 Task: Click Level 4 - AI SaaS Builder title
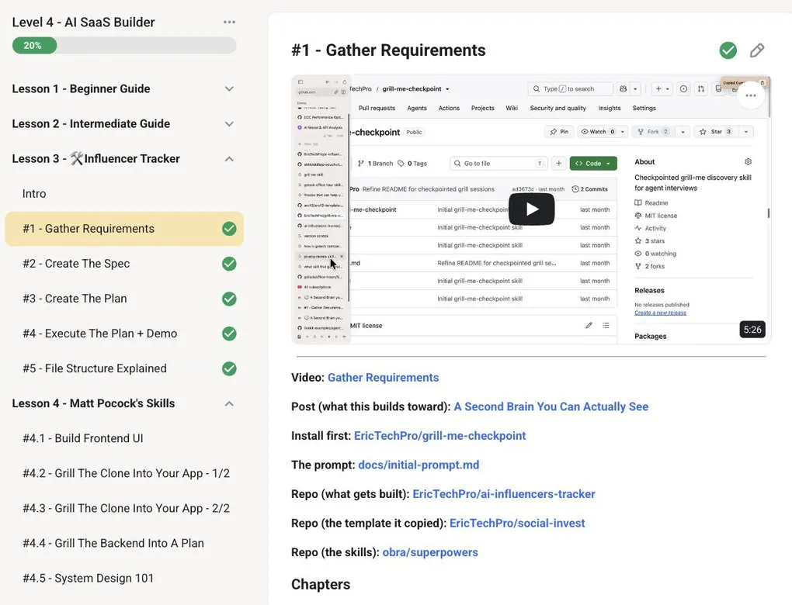[83, 22]
